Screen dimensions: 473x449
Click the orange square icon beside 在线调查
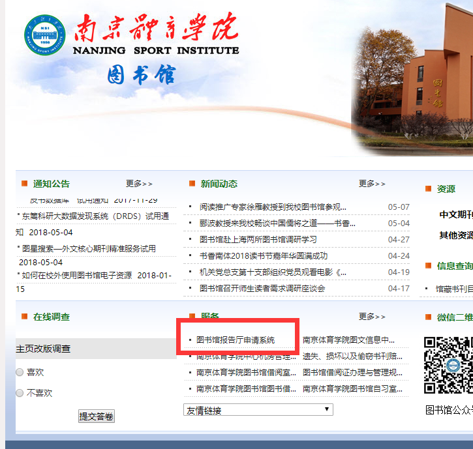click(x=24, y=317)
